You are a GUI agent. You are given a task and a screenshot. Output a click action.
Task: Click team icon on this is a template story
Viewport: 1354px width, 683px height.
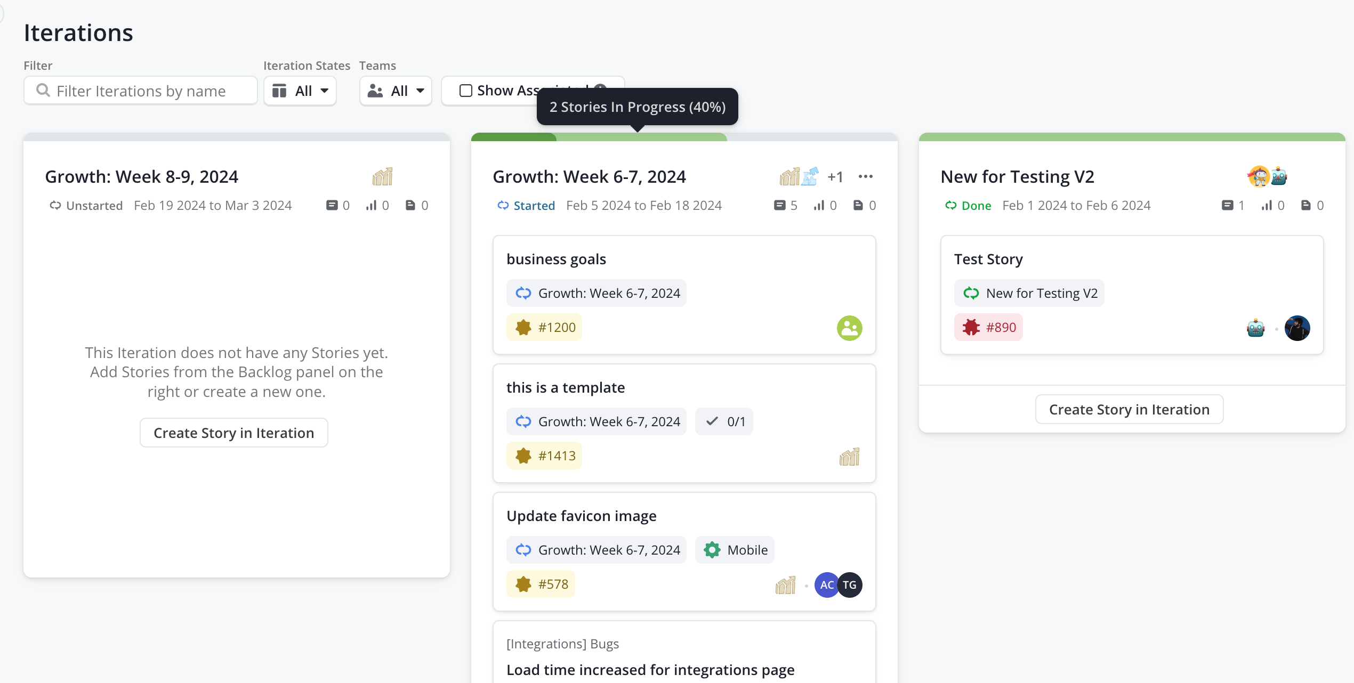850,456
